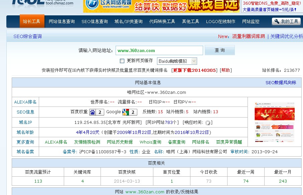303x195 pixels.
Task: Click the ALEXA排名 row label
Action: coord(25,102)
